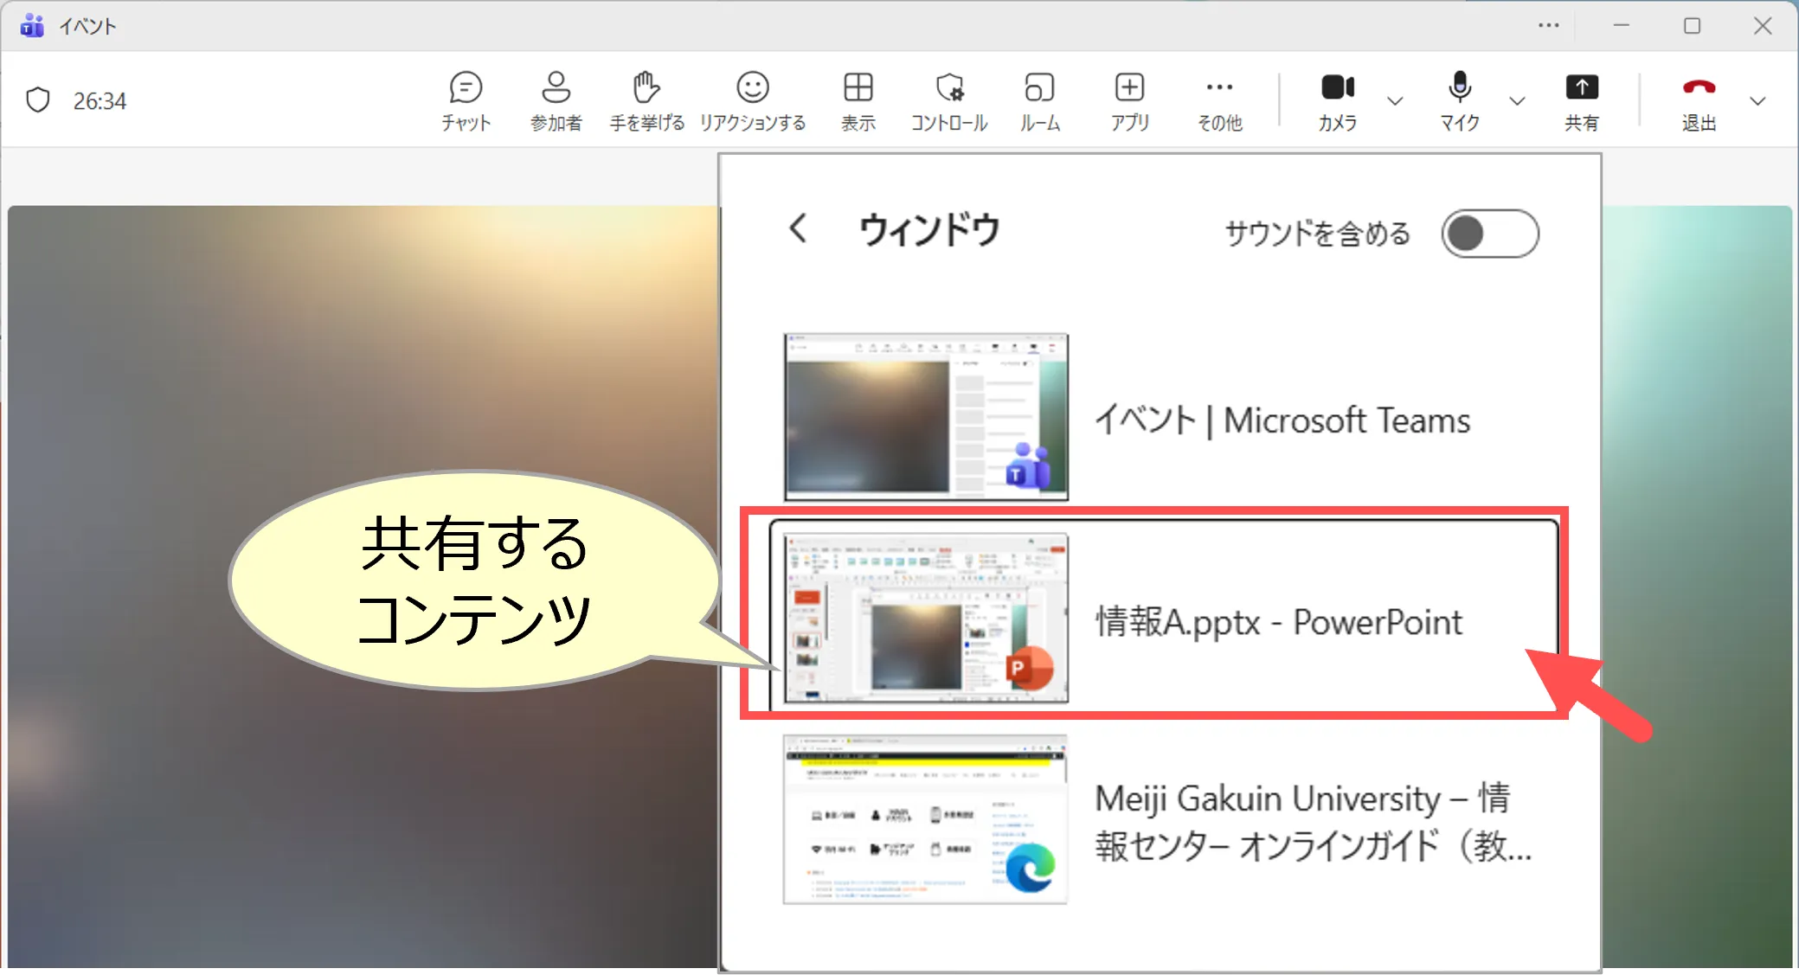Open コントロール settings icon

click(x=948, y=100)
